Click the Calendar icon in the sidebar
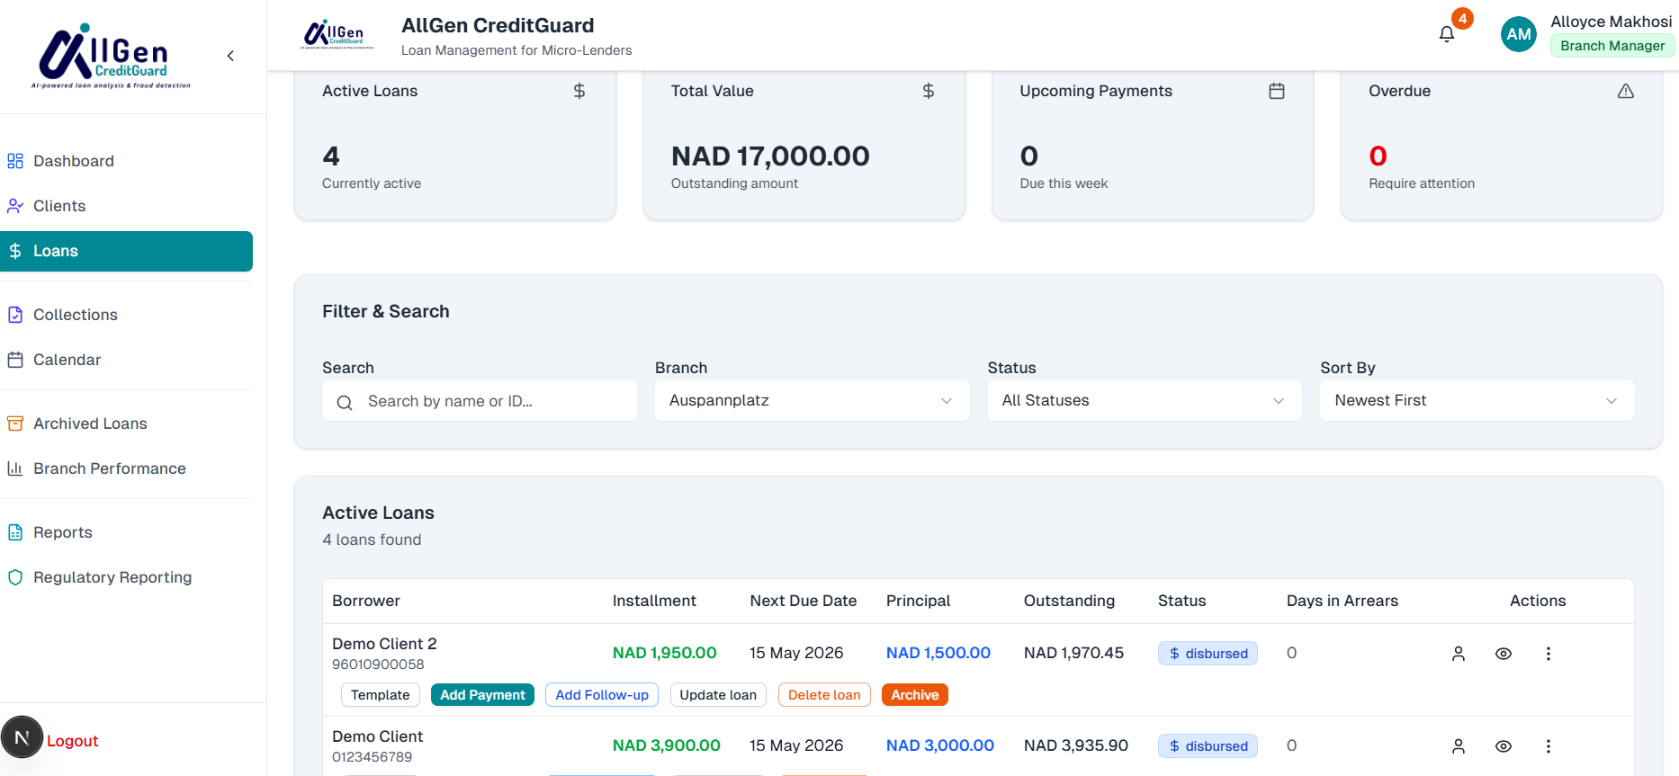 15,360
